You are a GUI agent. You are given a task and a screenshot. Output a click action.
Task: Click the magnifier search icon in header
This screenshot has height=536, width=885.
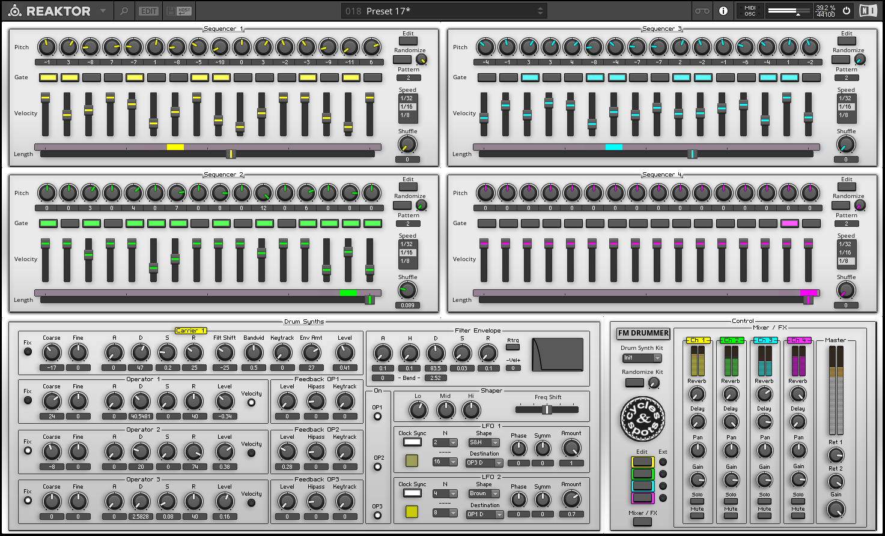tap(124, 11)
